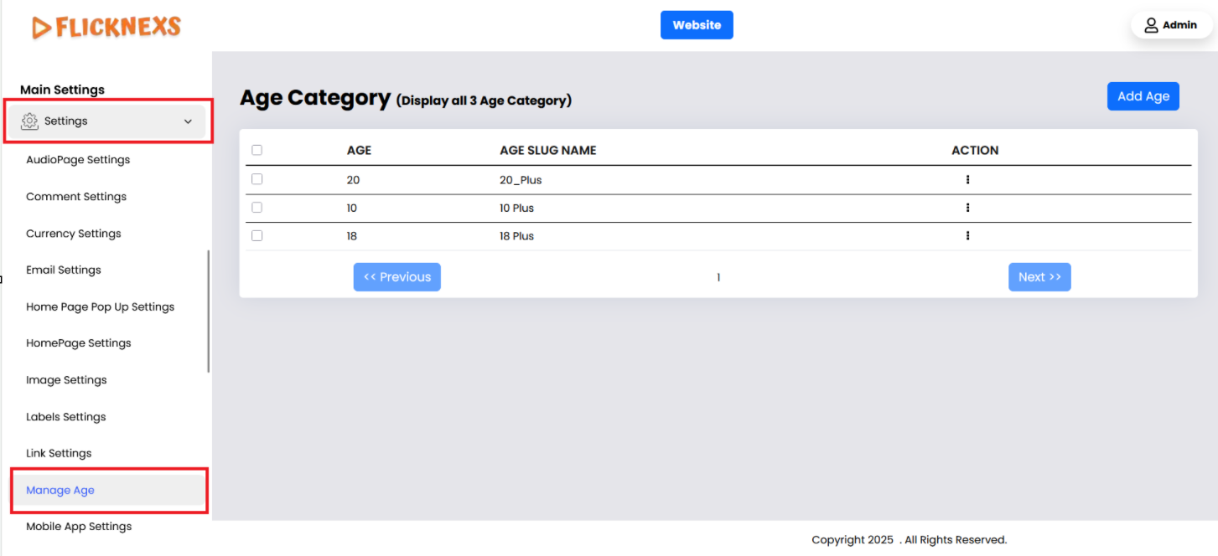This screenshot has width=1218, height=556.
Task: Open Manage Age in the sidebar
Action: [60, 491]
